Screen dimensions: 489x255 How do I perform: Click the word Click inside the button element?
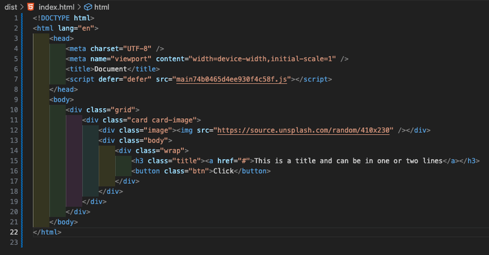pyautogui.click(x=223, y=171)
